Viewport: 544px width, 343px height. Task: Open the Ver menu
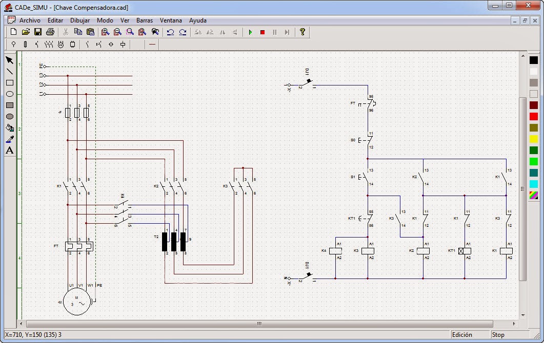125,20
